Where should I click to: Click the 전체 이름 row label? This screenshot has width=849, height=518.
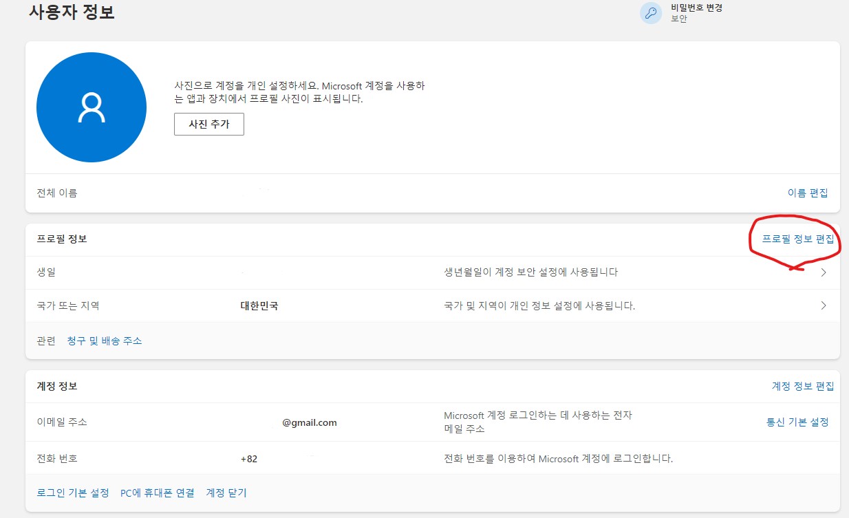[x=57, y=193]
